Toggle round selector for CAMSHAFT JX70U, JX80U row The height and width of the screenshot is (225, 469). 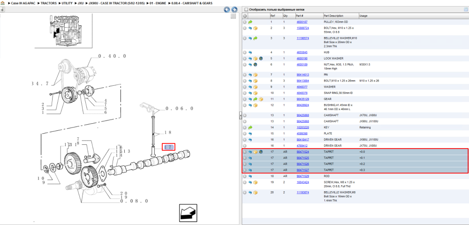245,115
